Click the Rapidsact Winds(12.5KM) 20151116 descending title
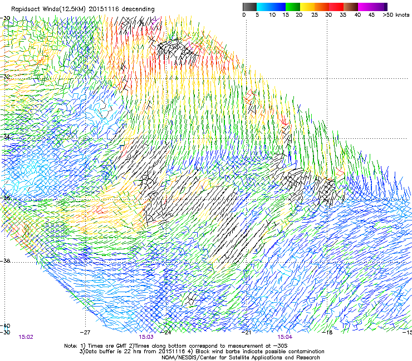Viewport: 412px width, 361px height. [x=83, y=9]
